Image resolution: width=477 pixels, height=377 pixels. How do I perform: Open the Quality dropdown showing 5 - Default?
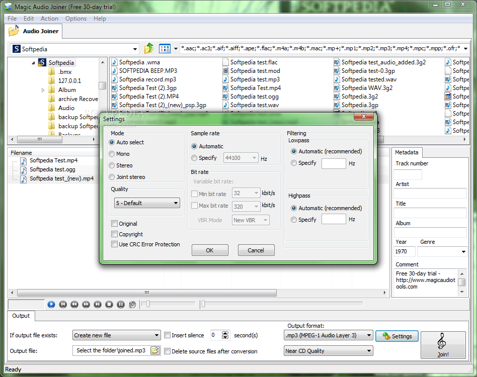click(x=147, y=203)
